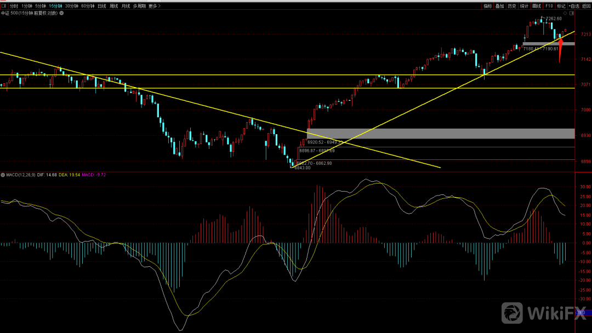Open the F10 company info

(549, 6)
